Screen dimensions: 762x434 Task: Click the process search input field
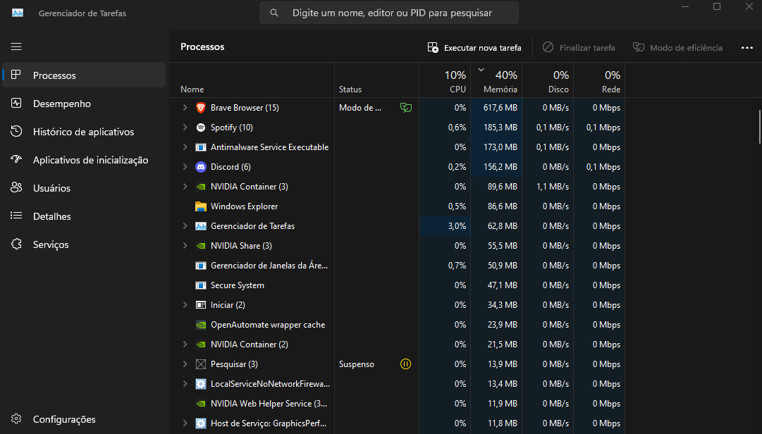389,13
